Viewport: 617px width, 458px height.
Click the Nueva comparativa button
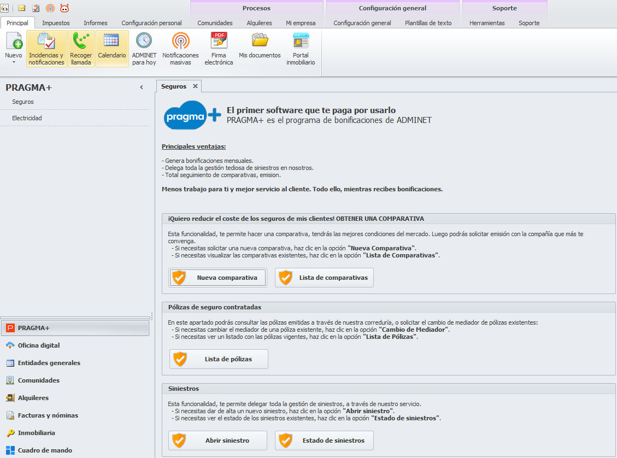click(x=218, y=278)
